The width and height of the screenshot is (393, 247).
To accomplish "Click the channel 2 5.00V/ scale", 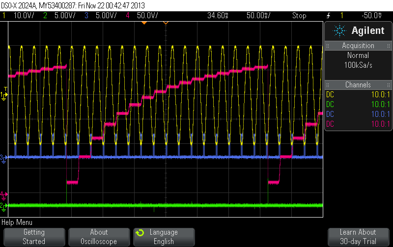I will click(x=65, y=16).
